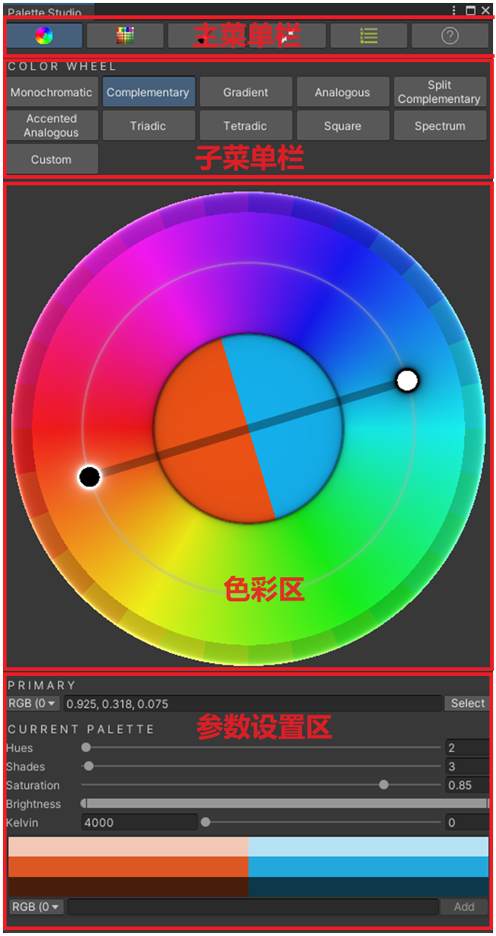Click the Hues label

[x=20, y=748]
